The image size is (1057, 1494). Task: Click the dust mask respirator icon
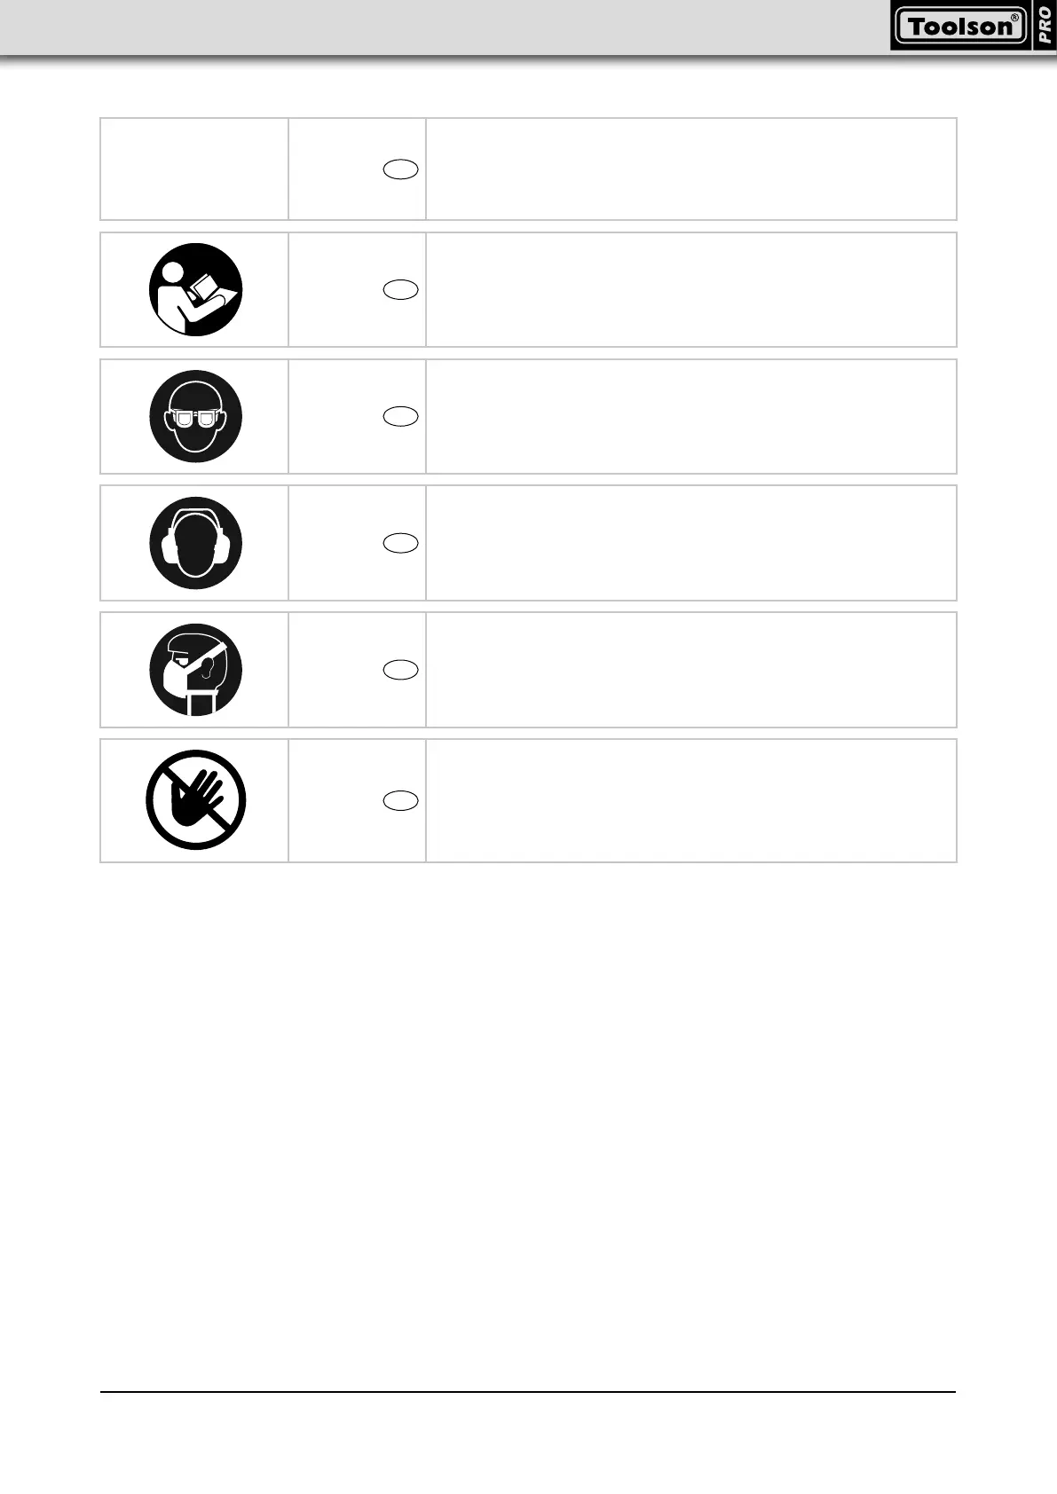tap(195, 670)
